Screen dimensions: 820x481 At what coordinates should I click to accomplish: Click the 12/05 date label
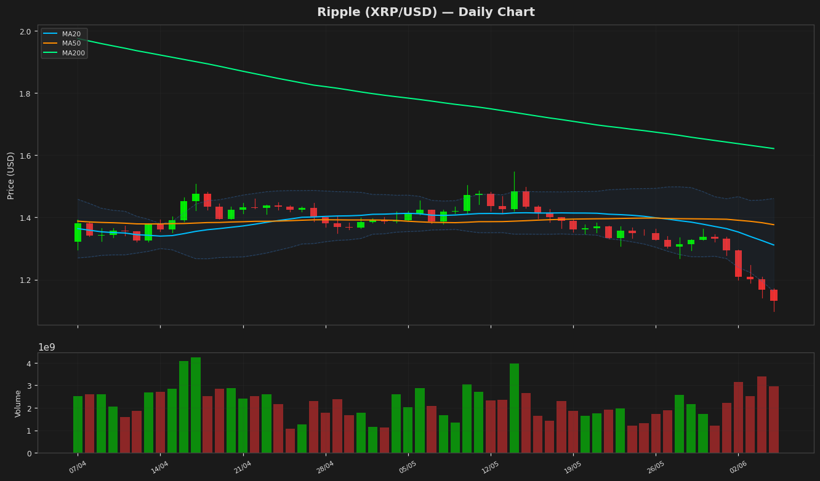tap(490, 467)
